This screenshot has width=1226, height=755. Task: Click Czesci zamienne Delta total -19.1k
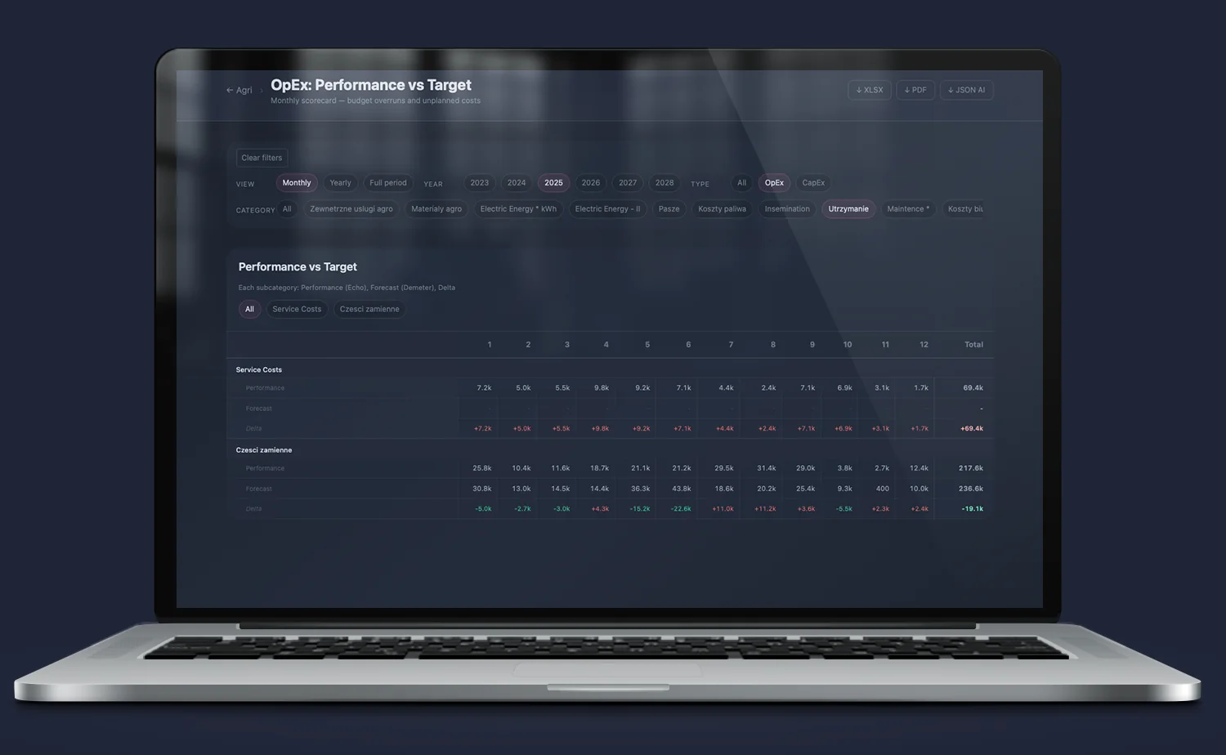[x=972, y=509]
